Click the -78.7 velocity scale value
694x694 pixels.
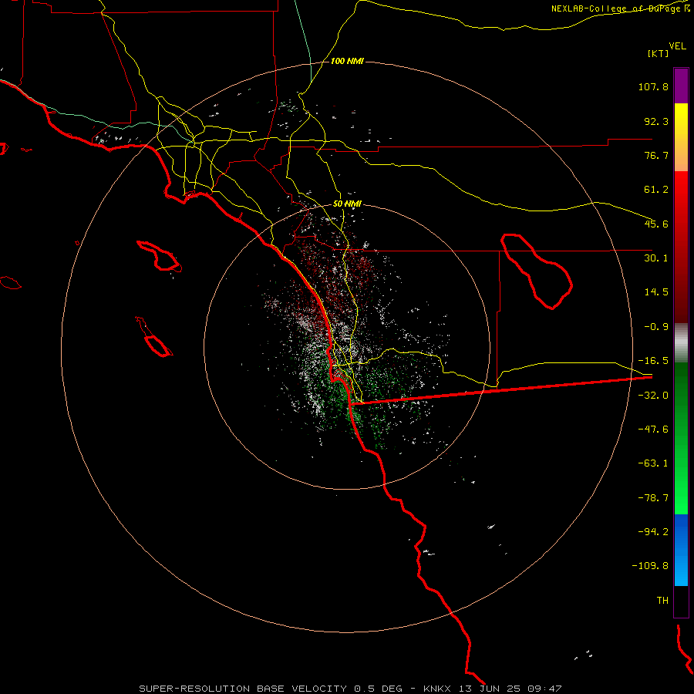(x=653, y=498)
